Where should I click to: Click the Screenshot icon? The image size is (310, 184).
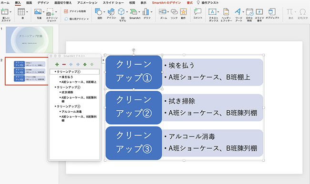[x=50, y=12]
